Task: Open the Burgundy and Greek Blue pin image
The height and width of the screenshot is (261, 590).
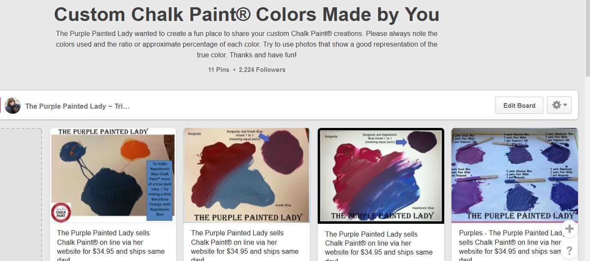Action: [x=247, y=175]
